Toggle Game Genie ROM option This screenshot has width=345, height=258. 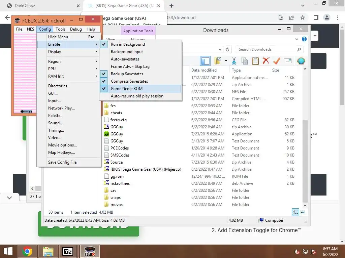[140, 89]
